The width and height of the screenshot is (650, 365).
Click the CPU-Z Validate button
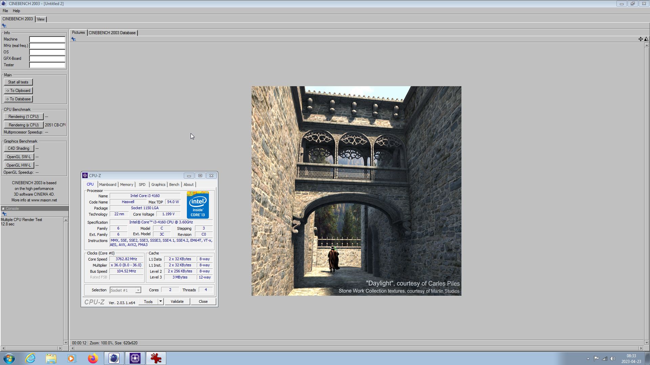click(177, 301)
